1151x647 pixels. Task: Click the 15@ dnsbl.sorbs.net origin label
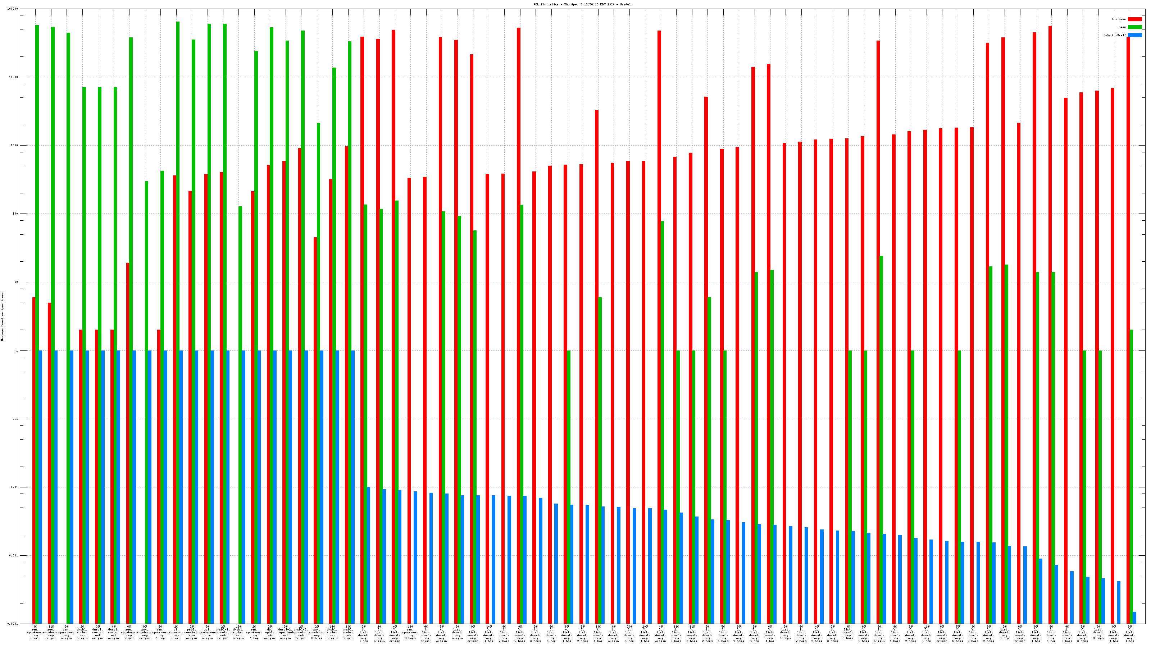pos(238,632)
